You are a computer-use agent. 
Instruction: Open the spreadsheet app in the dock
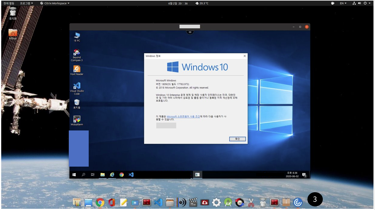(77, 202)
